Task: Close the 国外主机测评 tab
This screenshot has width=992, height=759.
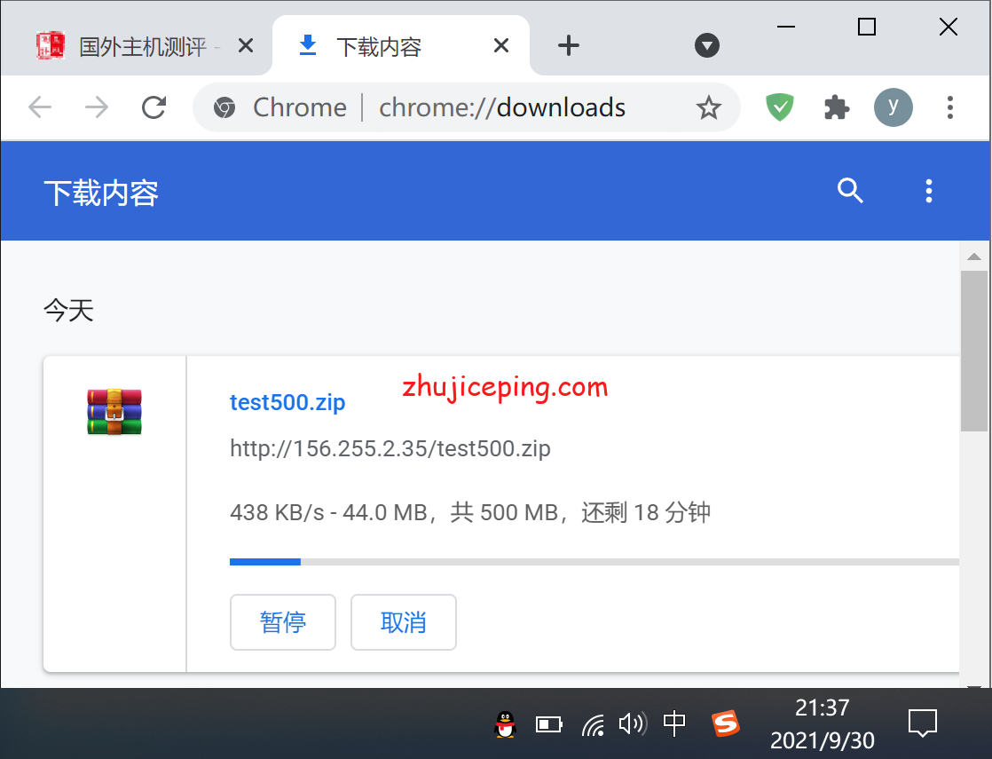Action: (246, 45)
